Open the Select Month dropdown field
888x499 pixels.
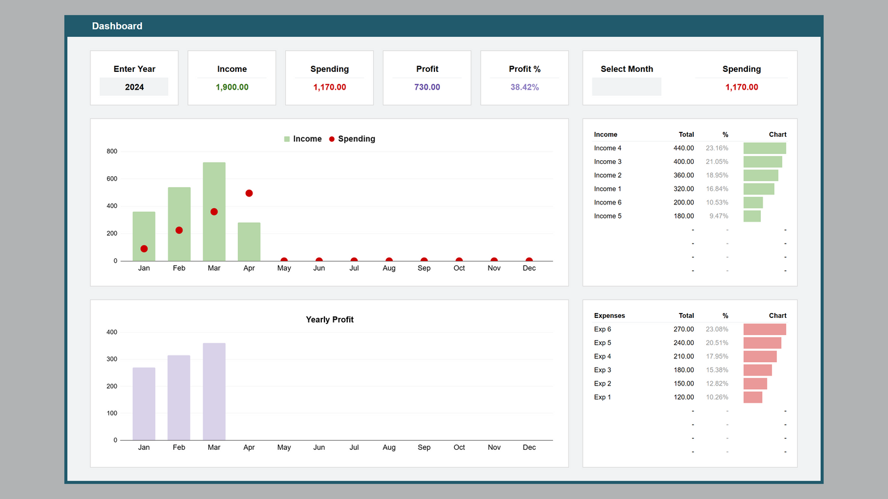[x=626, y=87]
